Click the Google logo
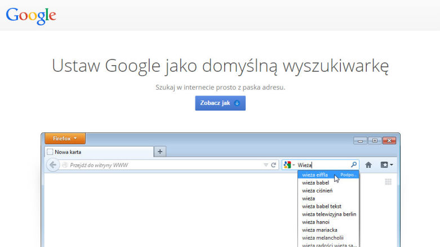 pos(31,16)
